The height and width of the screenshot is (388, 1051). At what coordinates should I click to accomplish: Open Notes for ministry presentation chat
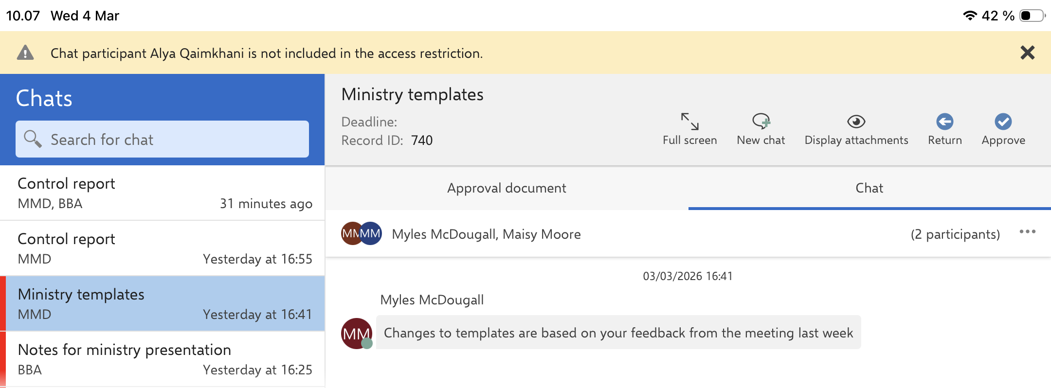163,359
